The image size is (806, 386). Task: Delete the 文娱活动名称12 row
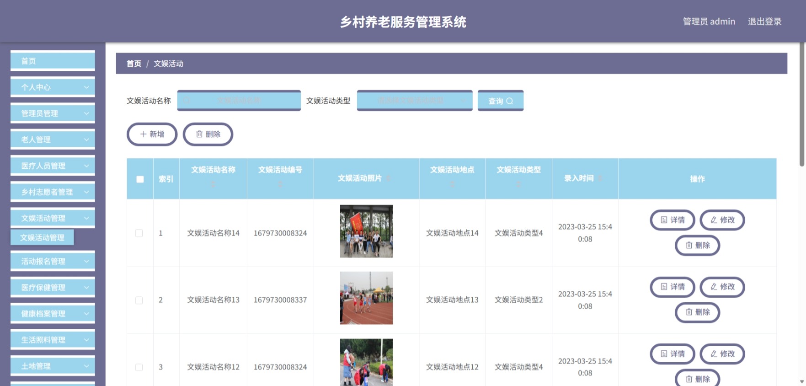(x=698, y=379)
